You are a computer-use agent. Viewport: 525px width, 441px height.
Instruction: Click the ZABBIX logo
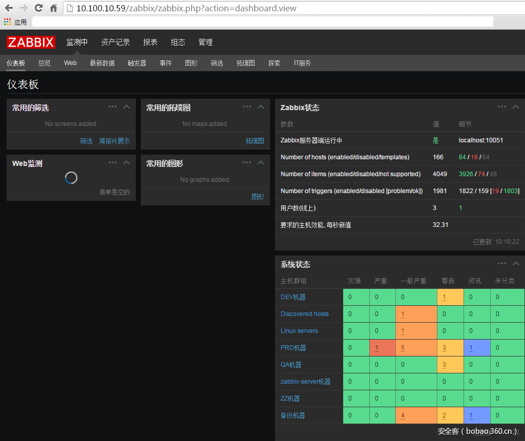(x=31, y=42)
